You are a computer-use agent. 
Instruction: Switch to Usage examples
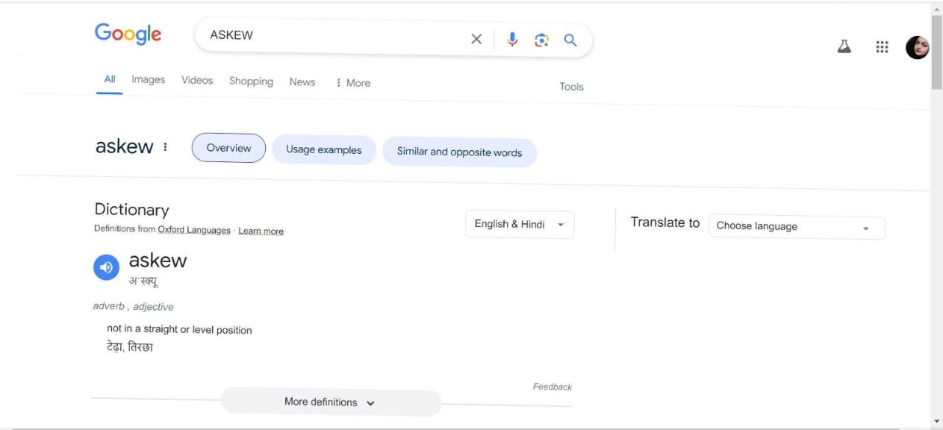pyautogui.click(x=323, y=149)
